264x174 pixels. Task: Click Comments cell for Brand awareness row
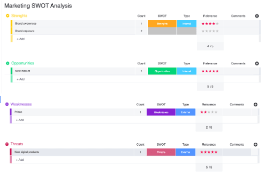point(238,24)
